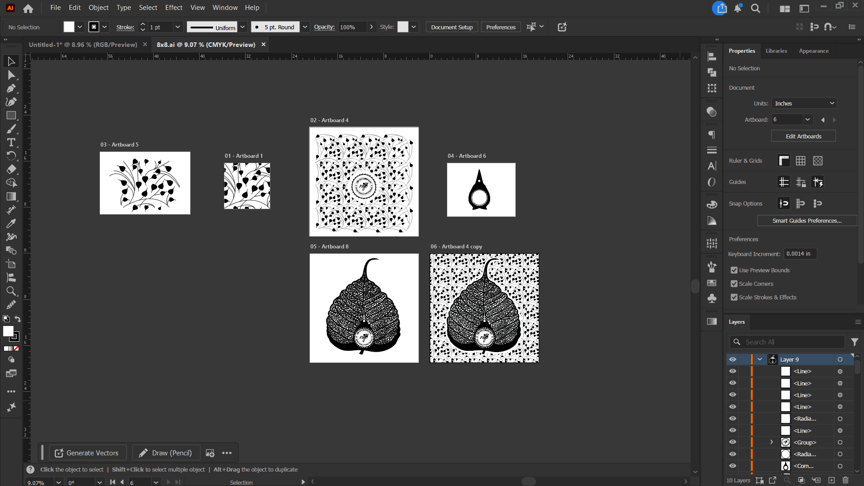Image resolution: width=864 pixels, height=486 pixels.
Task: Select the Type tool
Action: [x=11, y=142]
